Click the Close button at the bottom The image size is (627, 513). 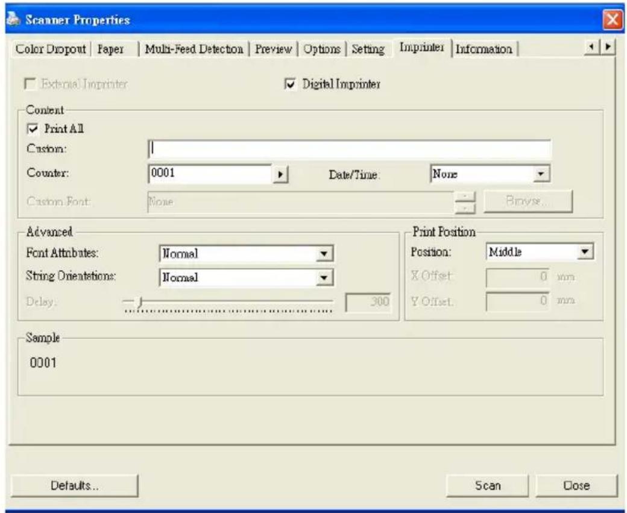click(x=576, y=485)
